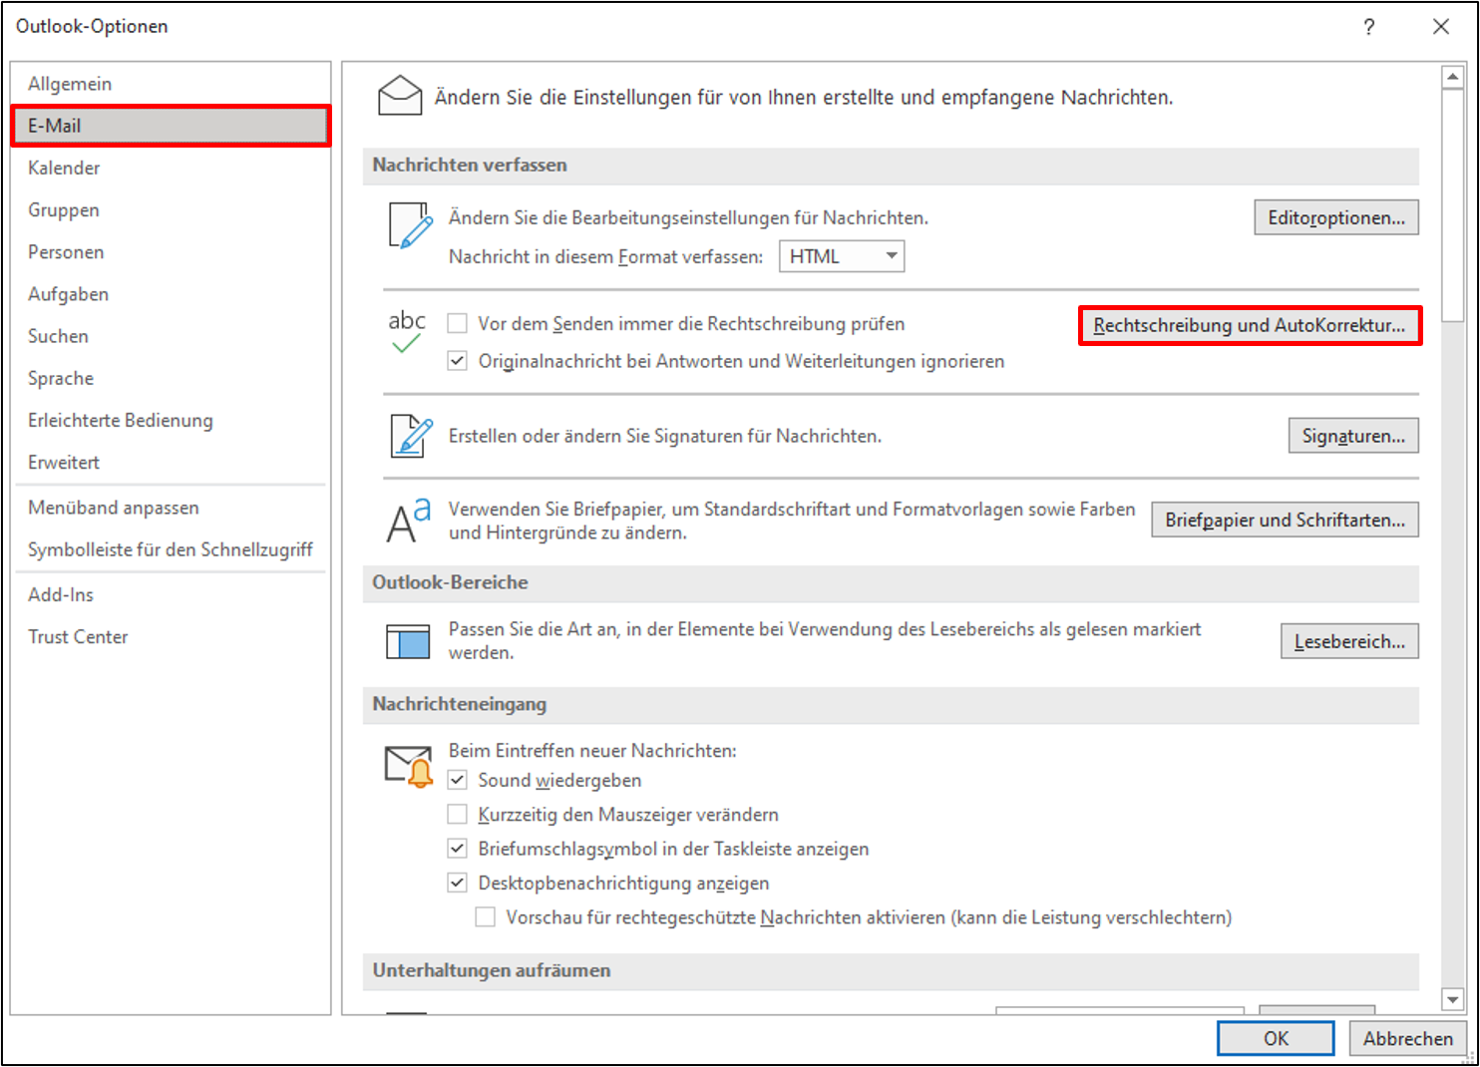1480x1067 pixels.
Task: Open Erleichterte Bedienung options category
Action: [171, 420]
